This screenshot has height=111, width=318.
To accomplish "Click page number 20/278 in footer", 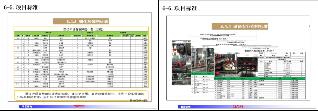I will coord(79,106).
